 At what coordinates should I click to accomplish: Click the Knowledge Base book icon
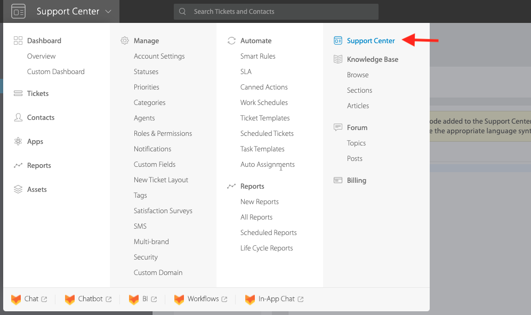338,59
